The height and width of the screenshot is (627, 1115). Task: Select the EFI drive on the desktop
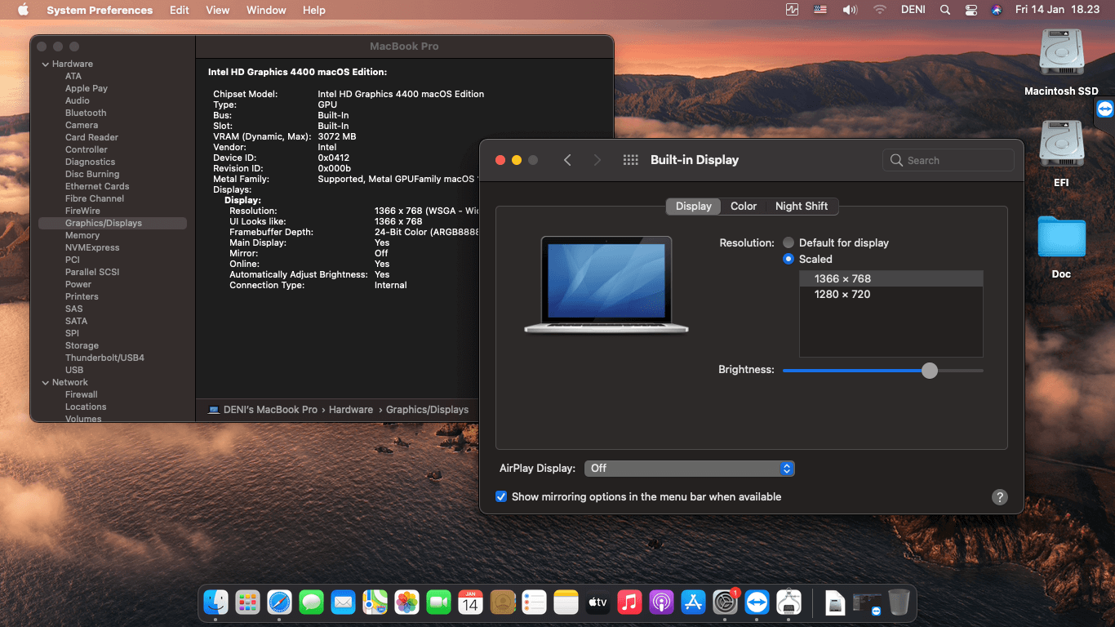(1061, 153)
